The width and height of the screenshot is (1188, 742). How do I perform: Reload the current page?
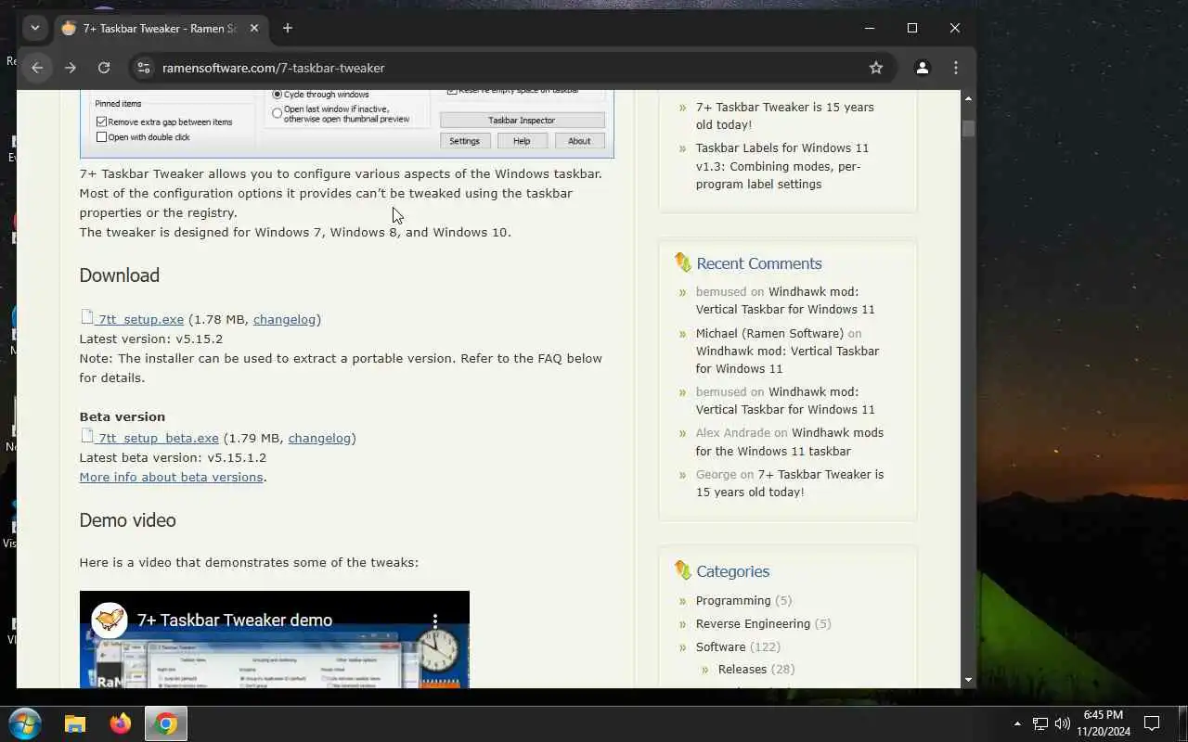point(104,68)
